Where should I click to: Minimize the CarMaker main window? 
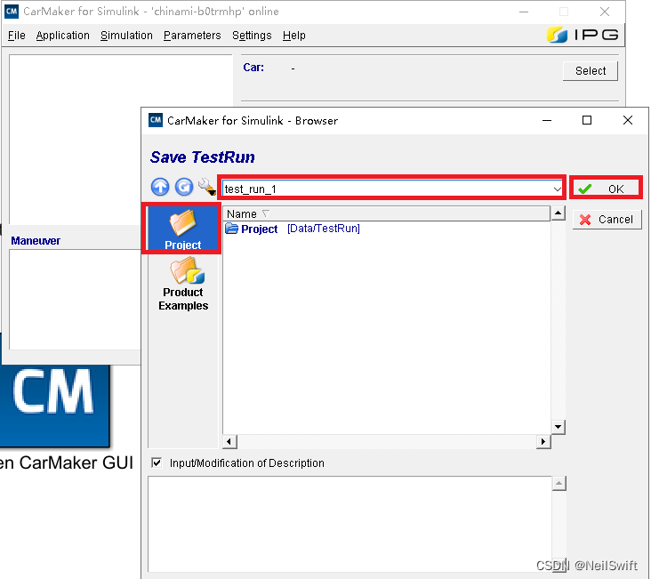pyautogui.click(x=524, y=12)
